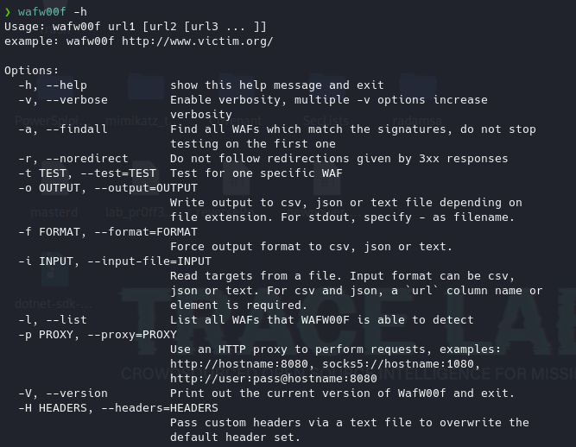Viewport: 576px width, 447px height.
Task: Click the socks5://hostname:1080 proxy example
Action: (398, 364)
